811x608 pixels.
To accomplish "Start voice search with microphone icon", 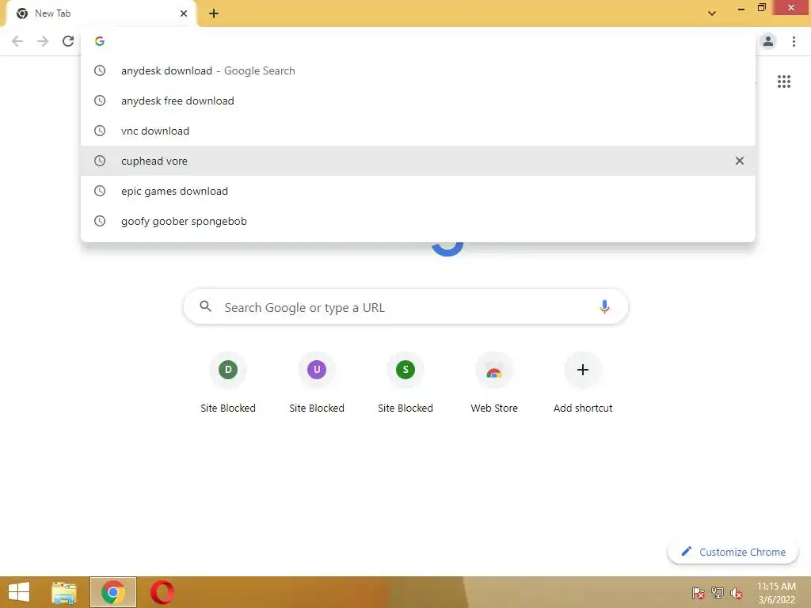I will pyautogui.click(x=604, y=306).
